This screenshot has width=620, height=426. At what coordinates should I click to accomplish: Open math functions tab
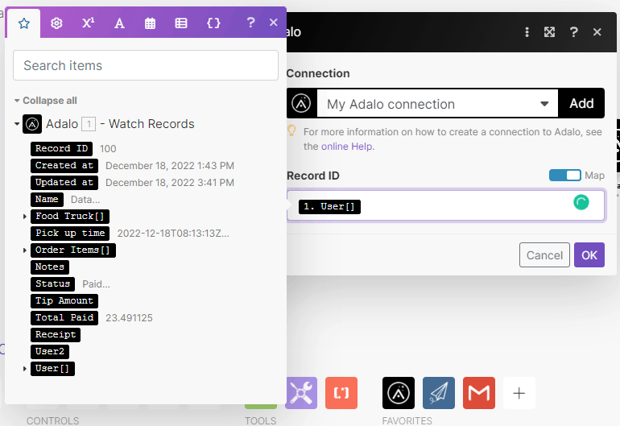88,23
